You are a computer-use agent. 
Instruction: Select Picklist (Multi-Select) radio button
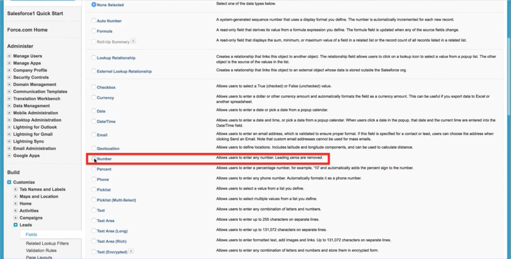tap(94, 200)
